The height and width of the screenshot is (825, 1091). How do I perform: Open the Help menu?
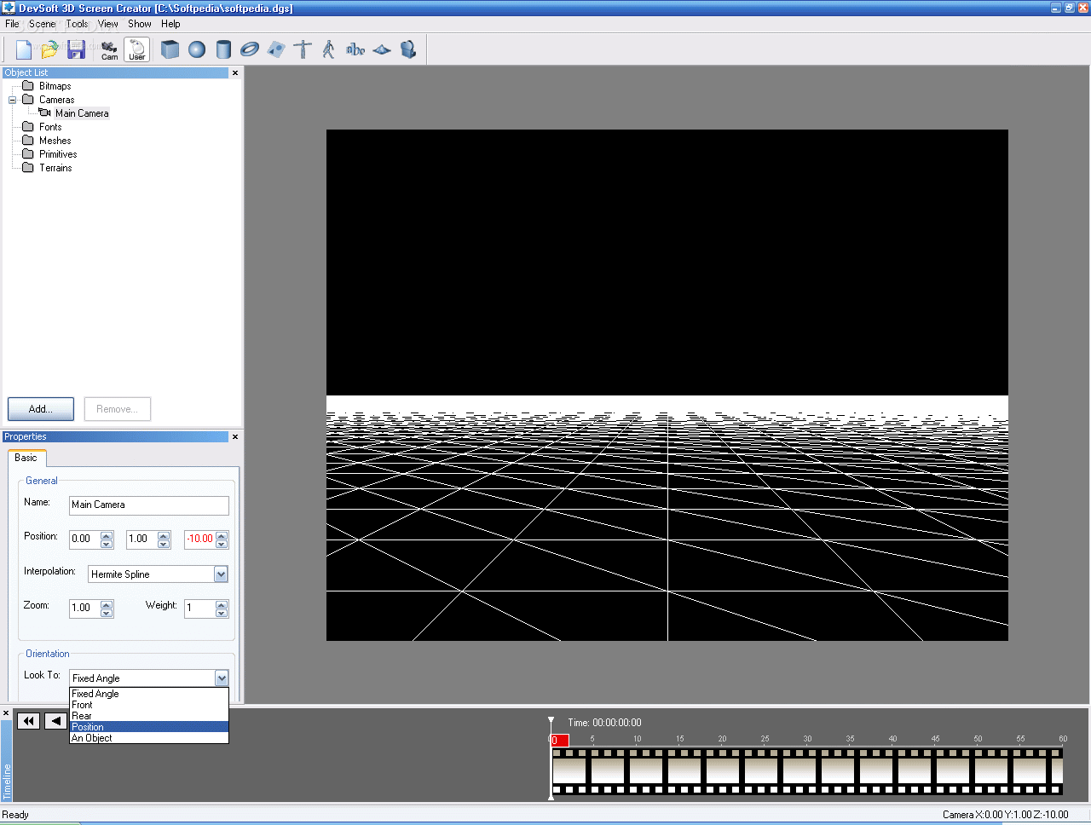coord(170,24)
